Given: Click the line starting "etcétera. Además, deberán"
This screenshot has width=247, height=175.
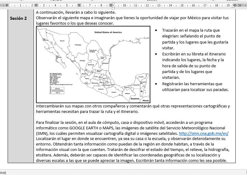Looking at the screenshot, I should pos(128,155).
